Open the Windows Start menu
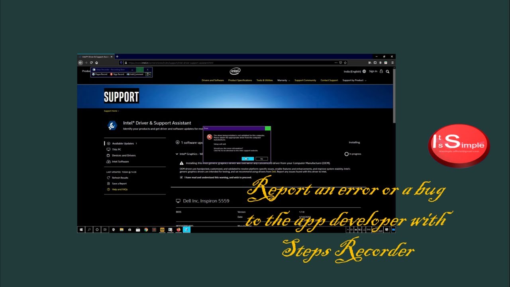The image size is (510, 287). point(81,230)
